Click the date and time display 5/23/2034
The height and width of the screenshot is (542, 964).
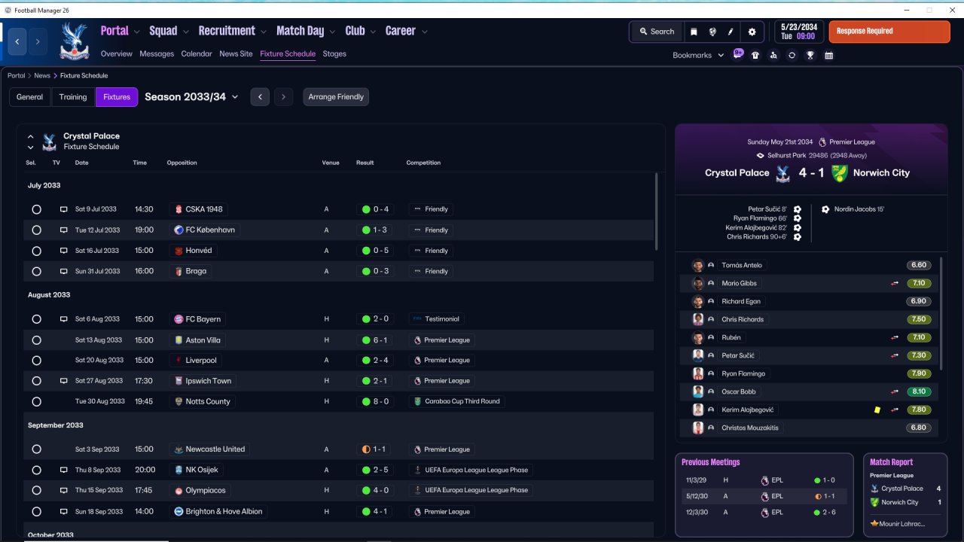pos(800,32)
